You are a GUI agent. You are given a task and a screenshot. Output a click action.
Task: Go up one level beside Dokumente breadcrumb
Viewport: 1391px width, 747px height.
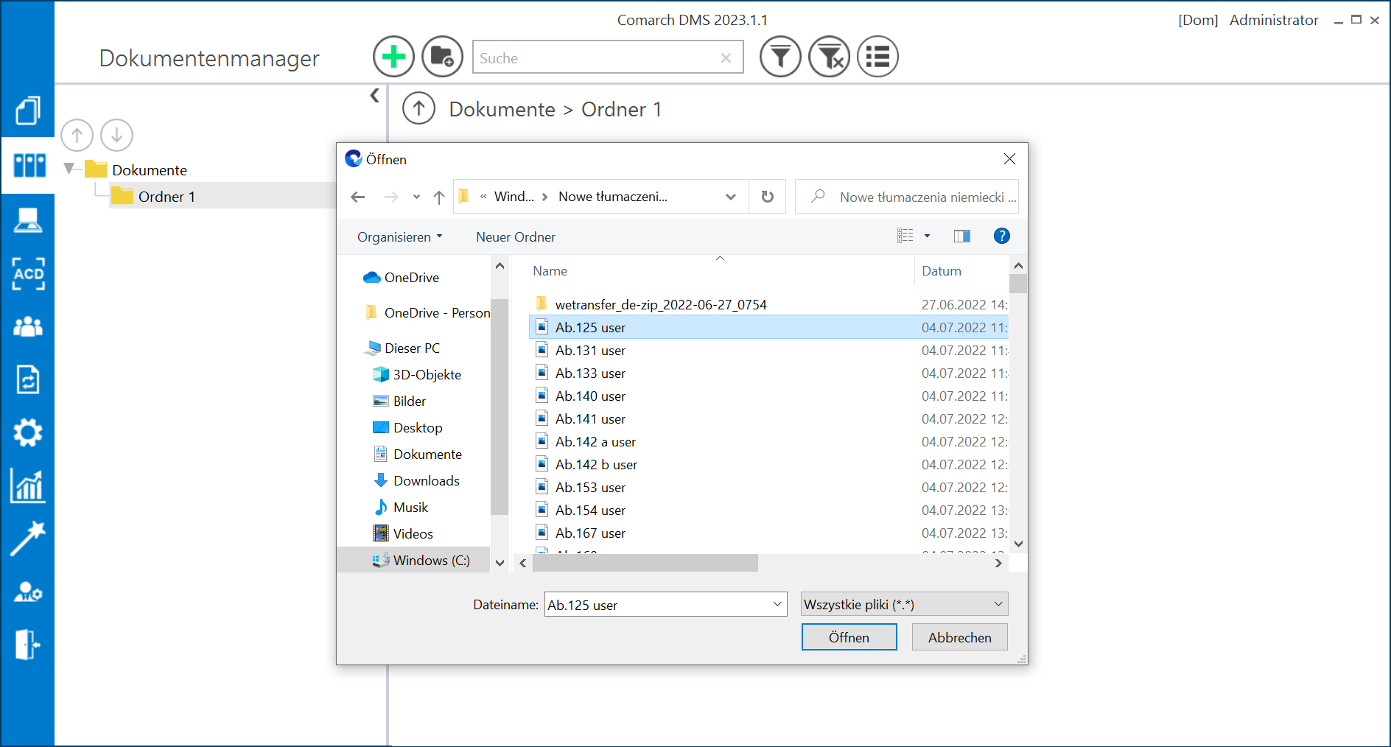coord(418,109)
